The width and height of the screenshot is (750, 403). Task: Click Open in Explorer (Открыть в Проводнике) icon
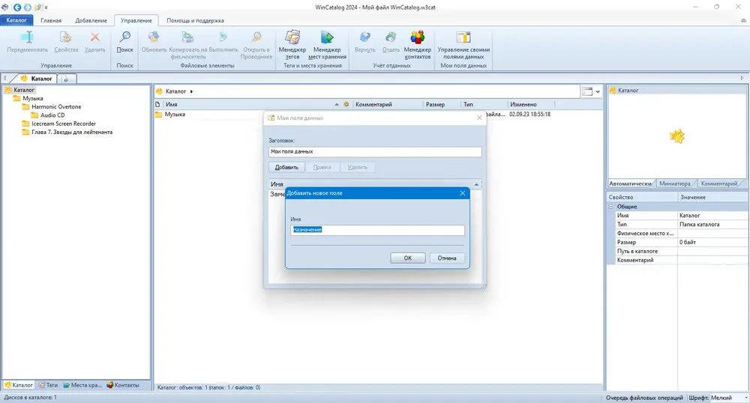pos(256,37)
